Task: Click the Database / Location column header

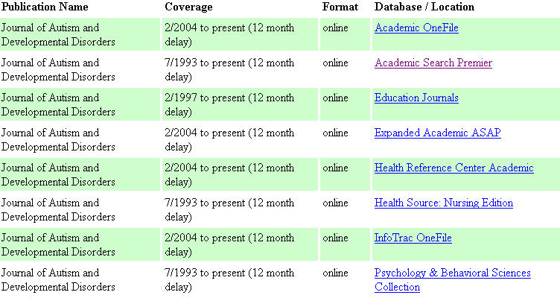Action: tap(424, 7)
